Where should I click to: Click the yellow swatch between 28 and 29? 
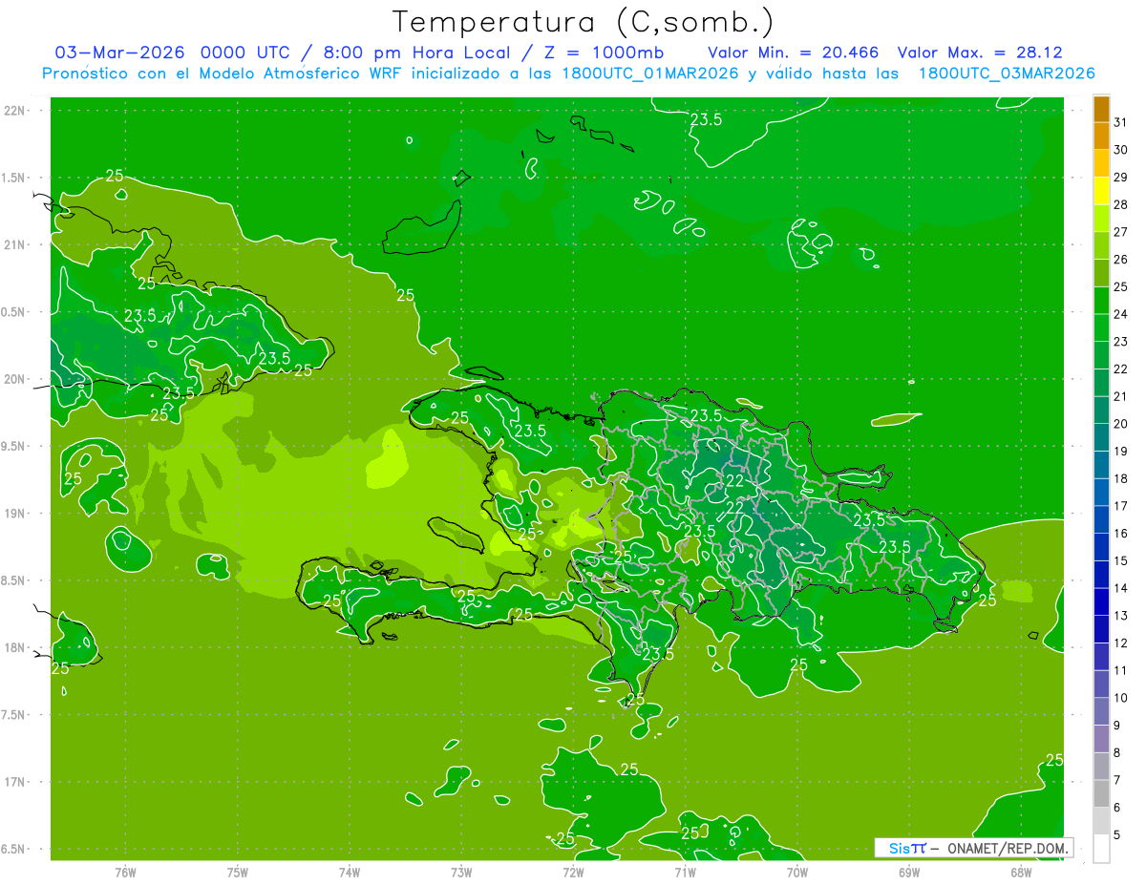coord(1101,191)
